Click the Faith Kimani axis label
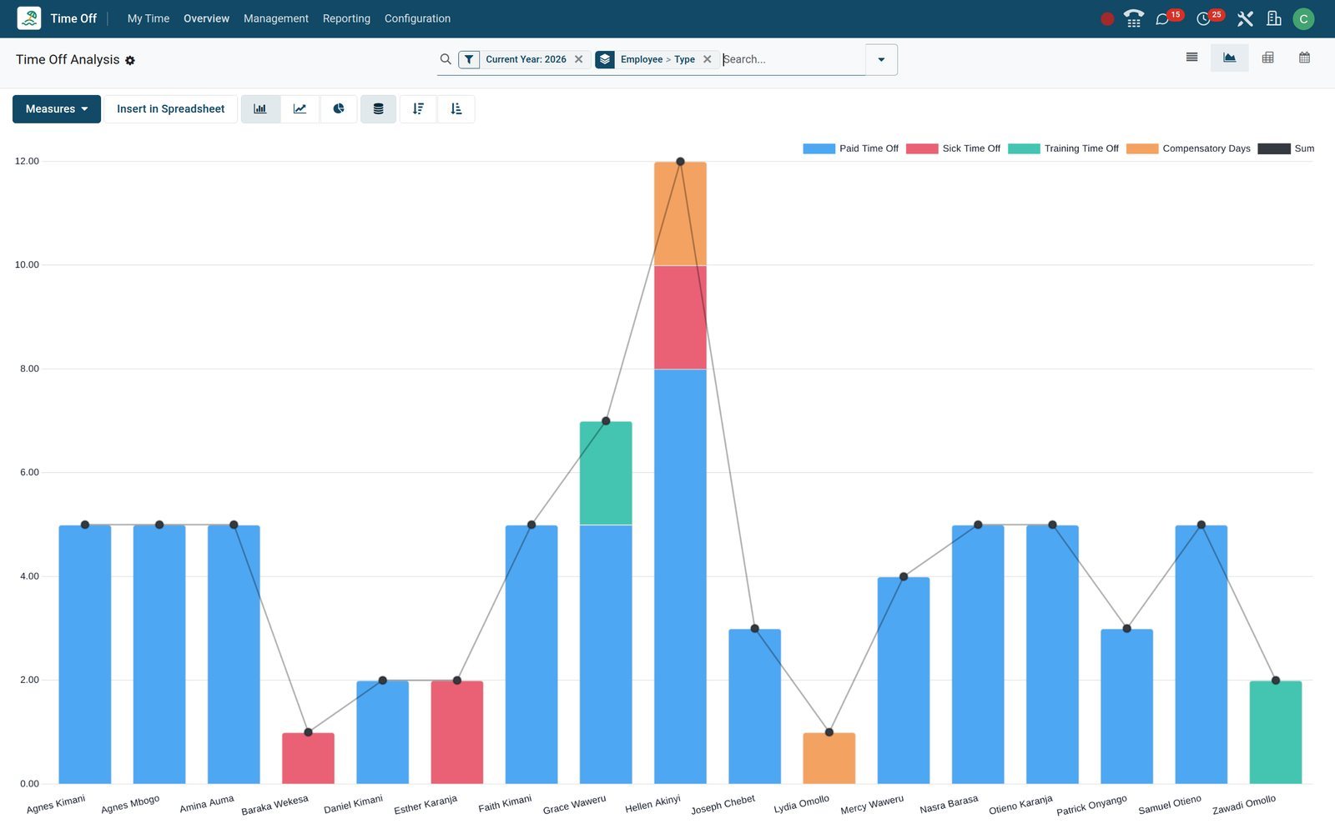 [x=505, y=804]
